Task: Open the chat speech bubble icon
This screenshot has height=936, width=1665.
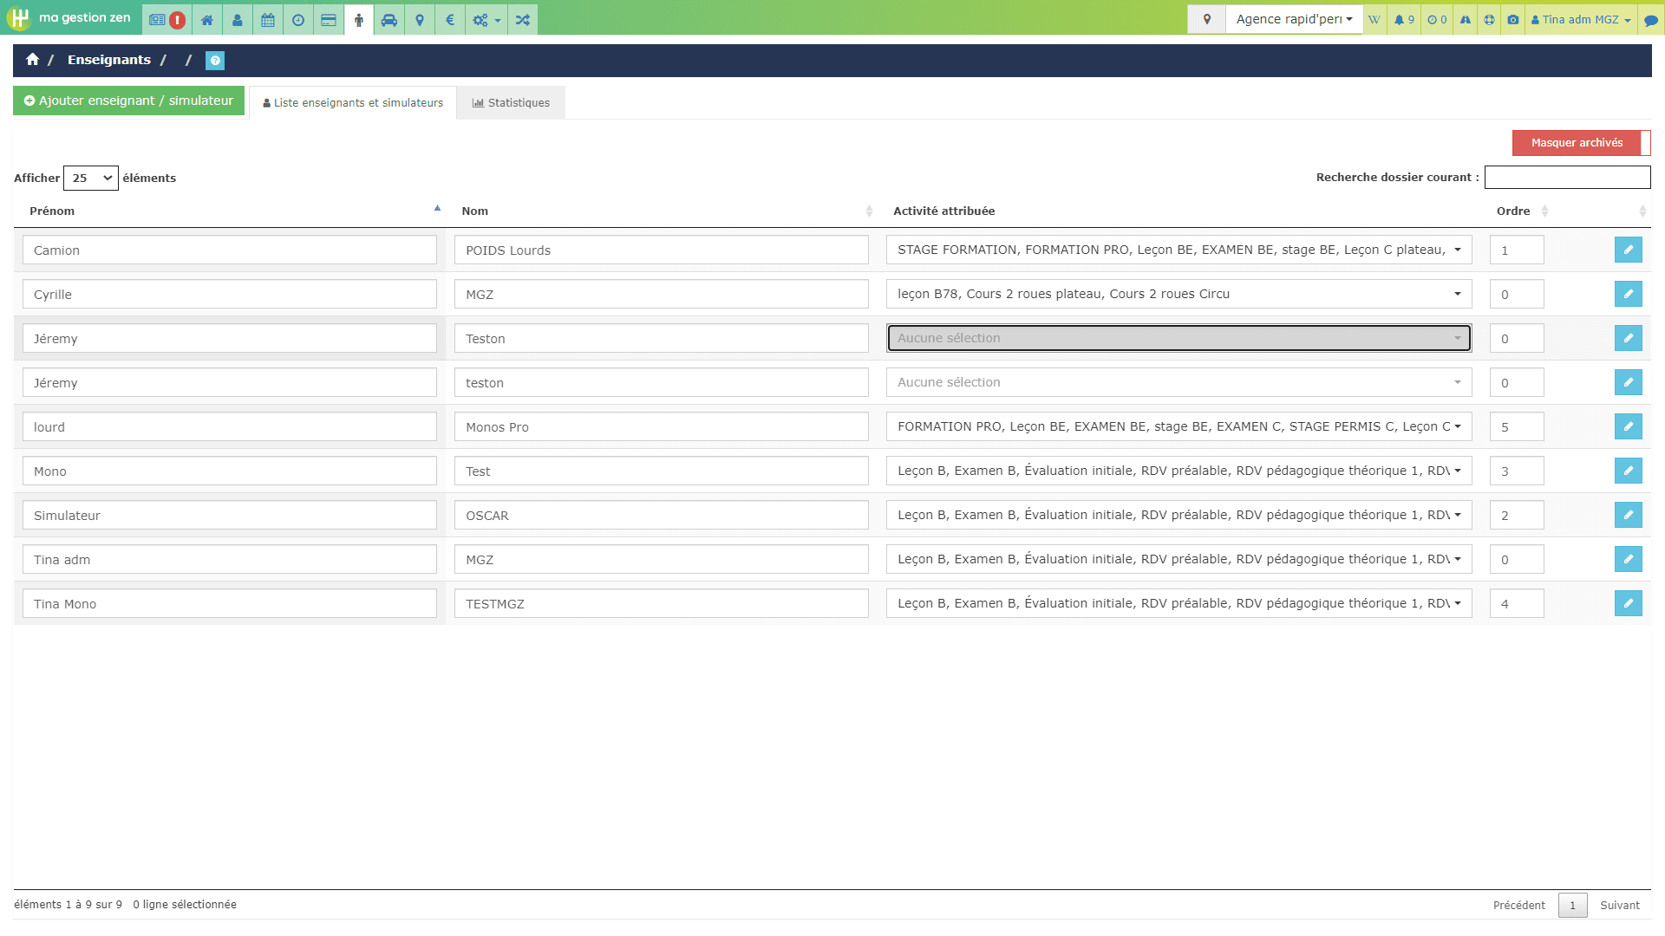Action: click(x=1651, y=20)
